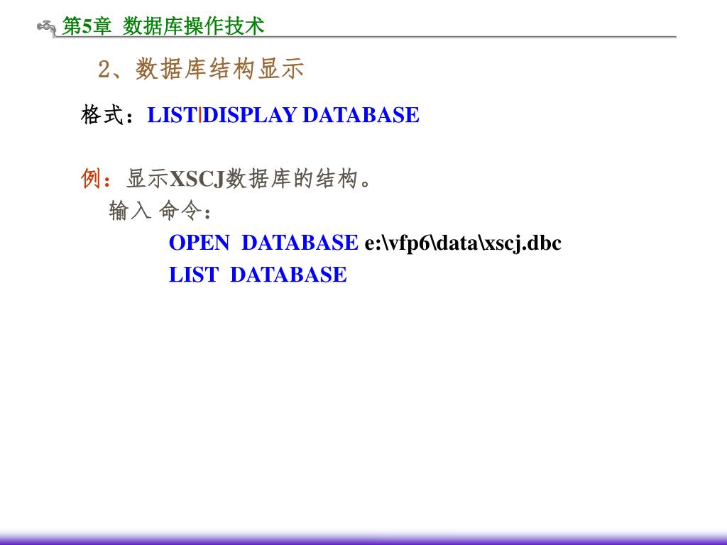The image size is (727, 545).
Task: Click the red "例:" label
Action: (x=97, y=178)
